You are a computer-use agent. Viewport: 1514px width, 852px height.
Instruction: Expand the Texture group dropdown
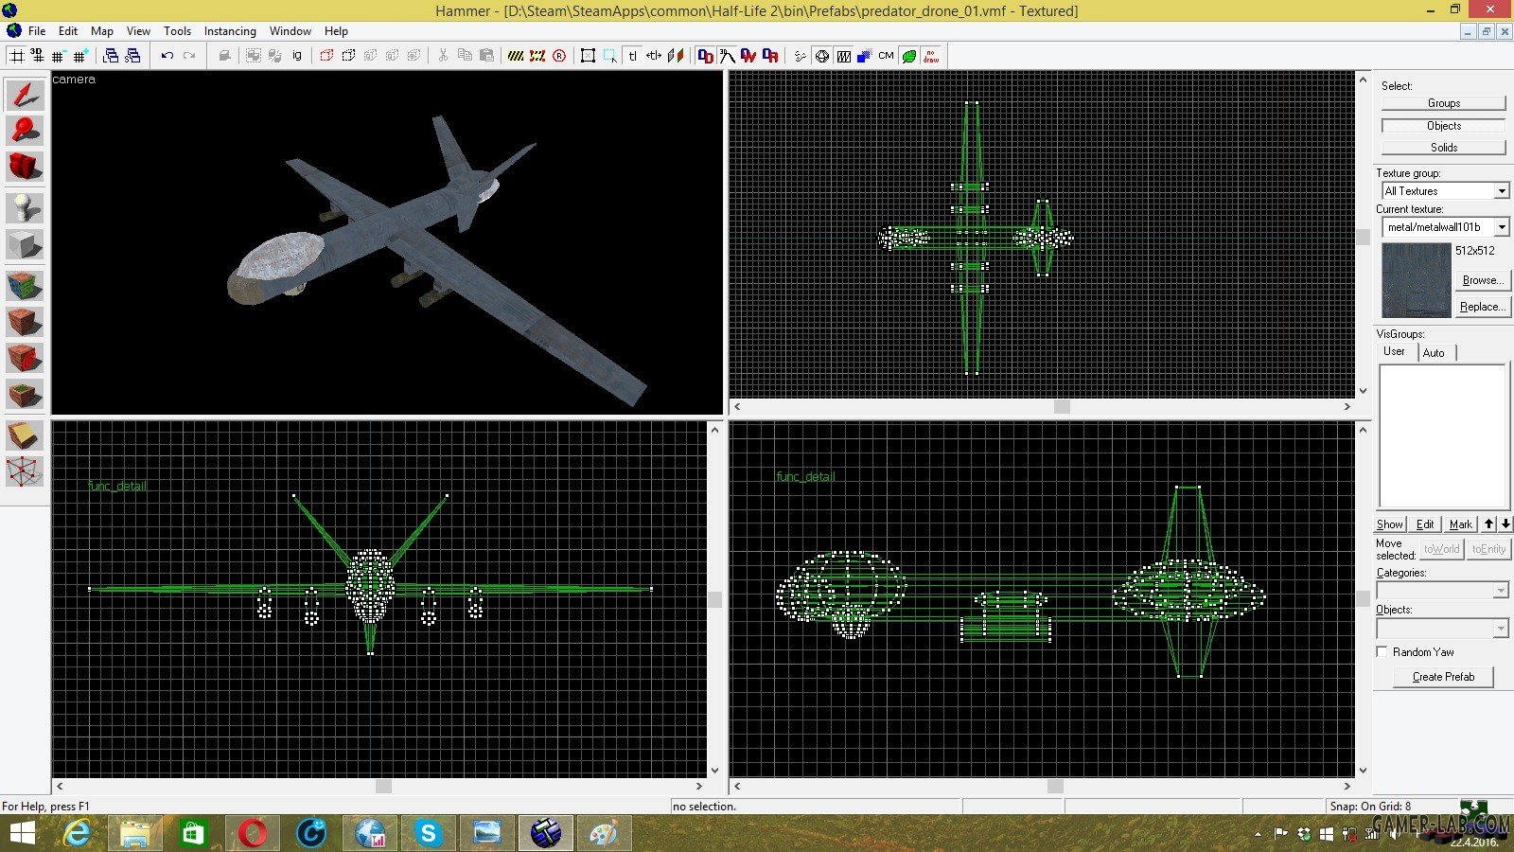click(1502, 190)
